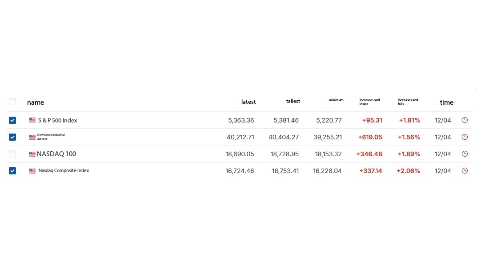This screenshot has height=268, width=477.
Task: Uncheck the Nasdaq Composite Index checkbox
Action: pos(12,171)
